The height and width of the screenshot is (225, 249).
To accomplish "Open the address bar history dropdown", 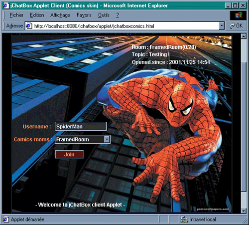I will (x=222, y=26).
